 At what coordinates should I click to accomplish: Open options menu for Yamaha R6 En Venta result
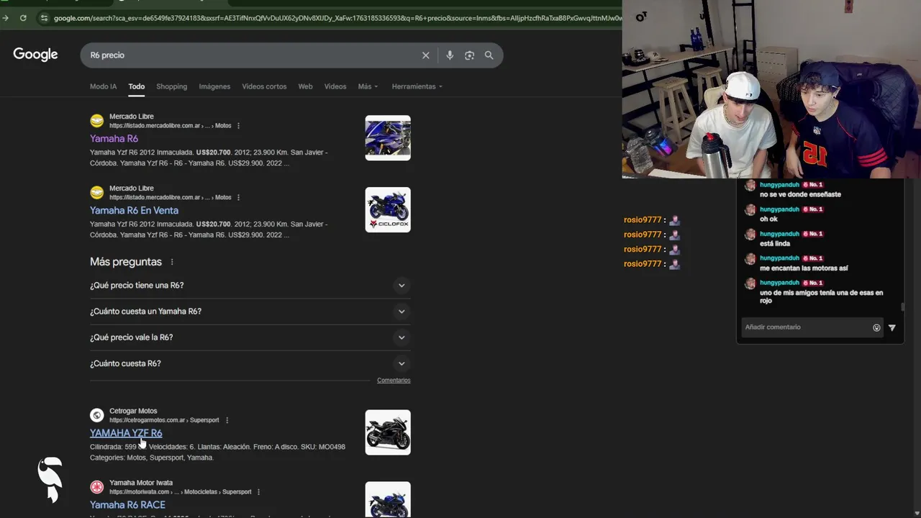pyautogui.click(x=238, y=198)
